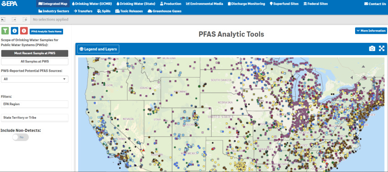Open the EPA Region filter

pos(35,104)
